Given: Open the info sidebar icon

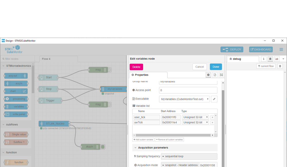Looking at the screenshot, I should point(263,59).
